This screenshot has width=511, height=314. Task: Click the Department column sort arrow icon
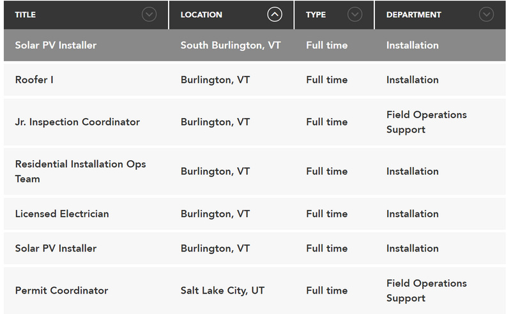pyautogui.click(x=486, y=14)
